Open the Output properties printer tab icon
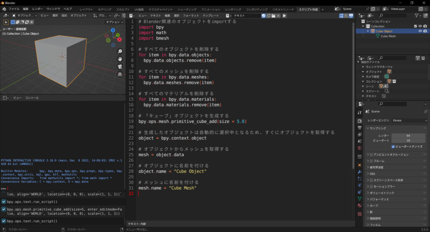The height and width of the screenshot is (232, 430). point(360,128)
